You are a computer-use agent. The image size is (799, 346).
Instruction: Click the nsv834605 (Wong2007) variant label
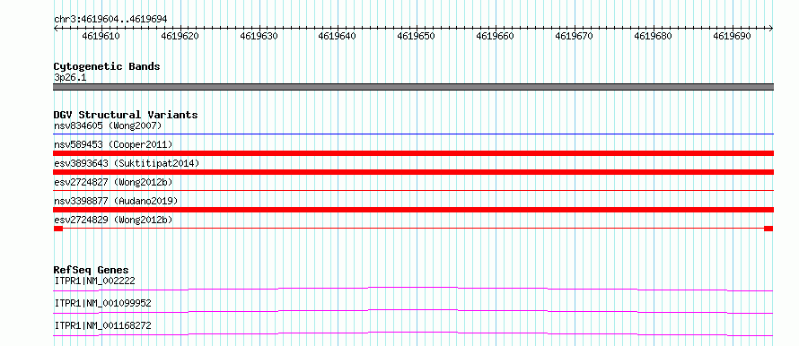pos(108,125)
